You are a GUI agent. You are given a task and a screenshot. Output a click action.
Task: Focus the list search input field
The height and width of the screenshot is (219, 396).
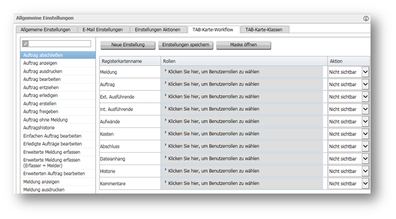59,44
